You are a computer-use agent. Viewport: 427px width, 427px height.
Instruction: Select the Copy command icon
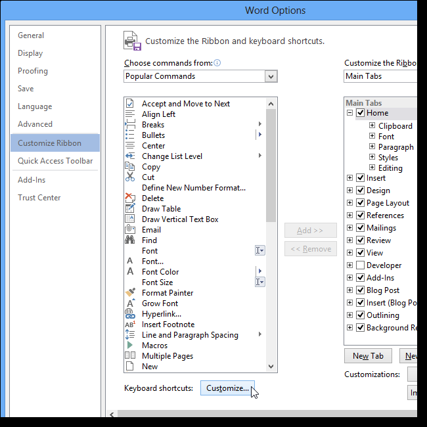pos(130,167)
